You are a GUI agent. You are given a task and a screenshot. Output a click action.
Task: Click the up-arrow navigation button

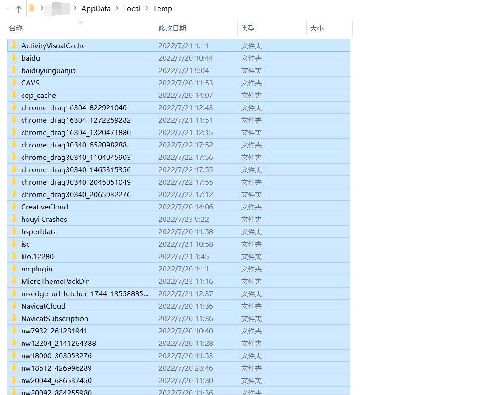pos(19,9)
